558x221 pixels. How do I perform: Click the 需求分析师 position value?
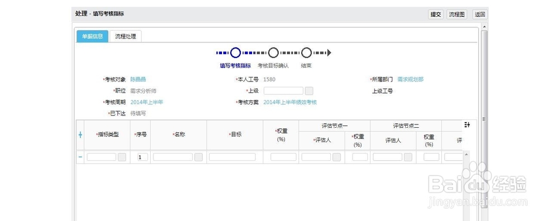(x=143, y=91)
